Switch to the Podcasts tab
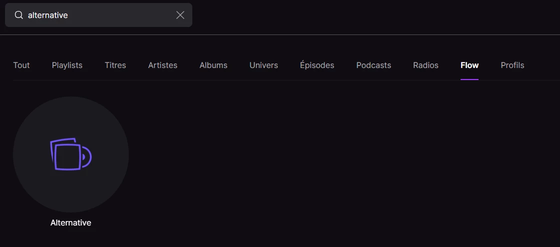This screenshot has width=560, height=247. 374,65
